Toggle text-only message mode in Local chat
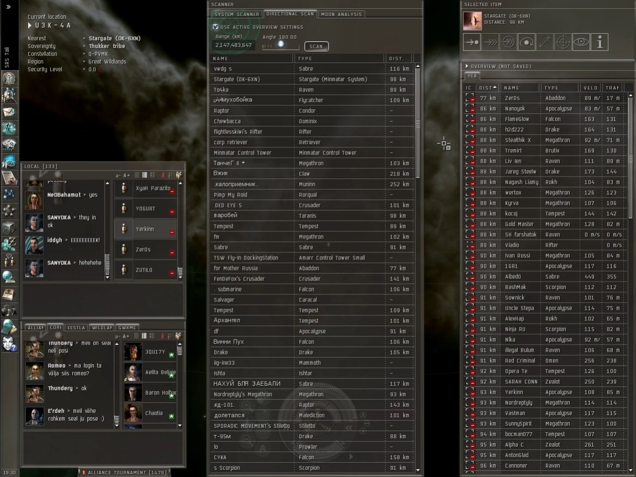Image resolution: width=636 pixels, height=477 pixels. click(x=137, y=175)
